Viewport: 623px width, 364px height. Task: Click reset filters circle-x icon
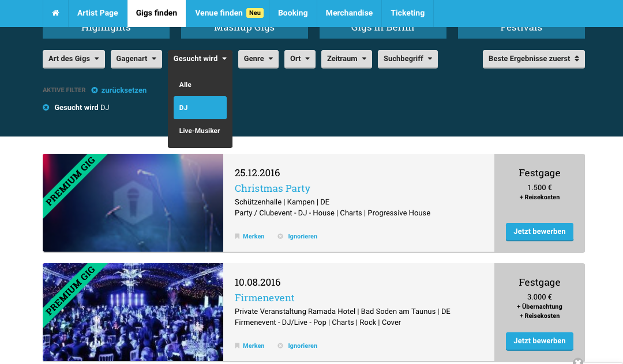pyautogui.click(x=95, y=90)
